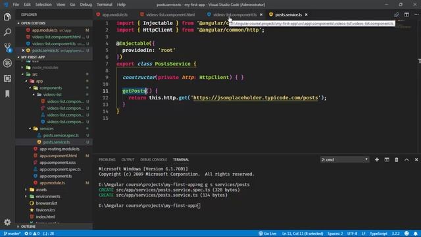Open the editor More Actions ellipsis
Image resolution: width=421 pixels, height=237 pixels.
coord(416,14)
